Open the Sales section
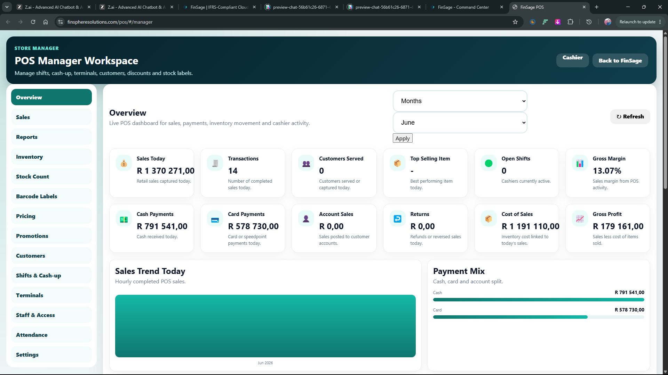The height and width of the screenshot is (375, 668). tap(51, 117)
